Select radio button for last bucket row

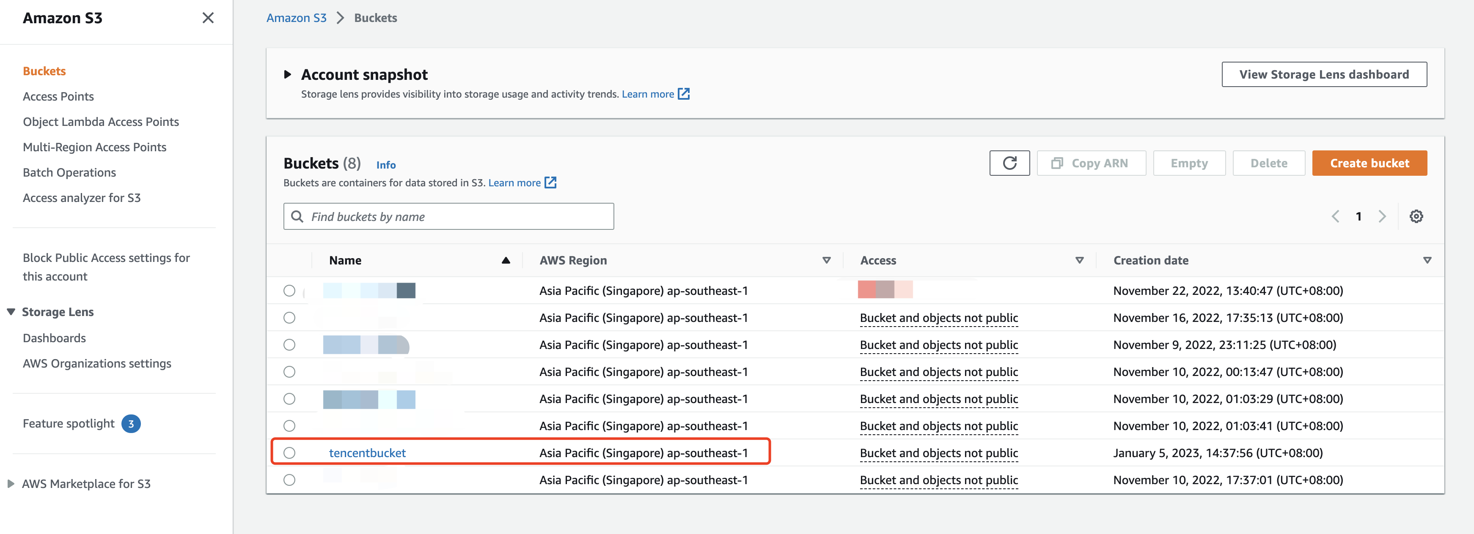(289, 480)
